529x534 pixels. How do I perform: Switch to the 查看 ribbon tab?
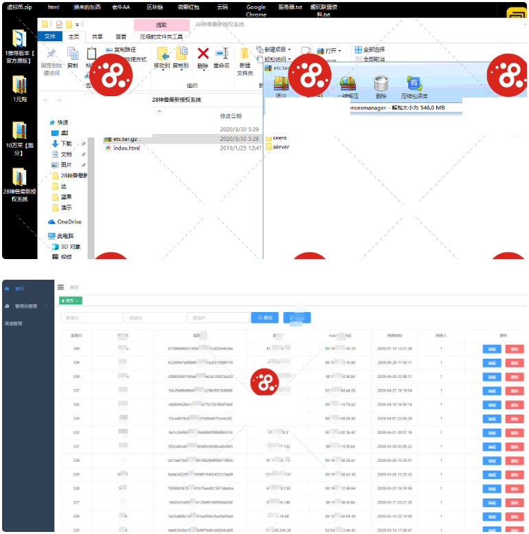[x=121, y=36]
